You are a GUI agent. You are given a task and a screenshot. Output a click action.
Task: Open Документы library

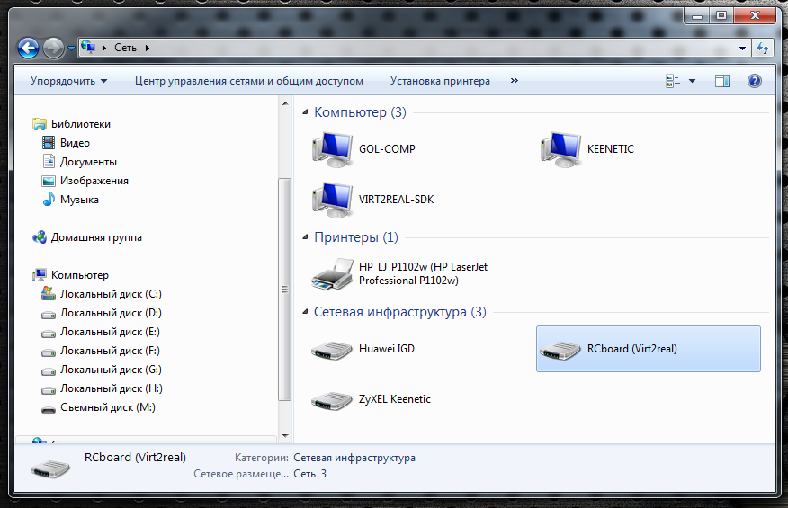click(x=88, y=162)
